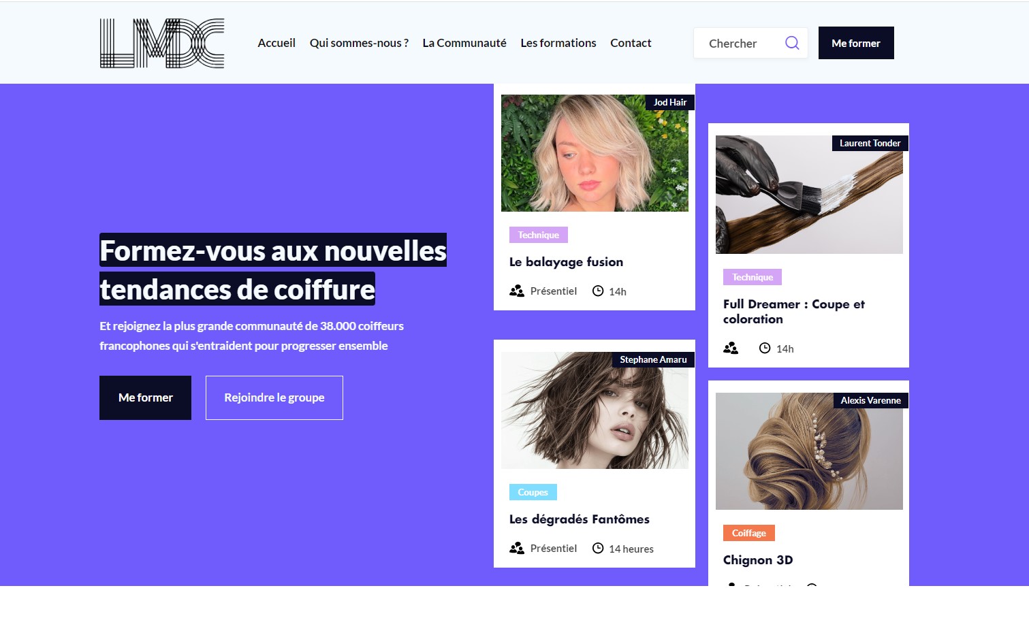This screenshot has height=618, width=1029.
Task: Click the hero section Me former button
Action: 145,397
